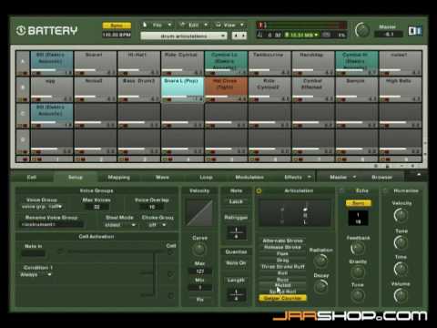Open the memory usage dropdown in header
437x328 pixels.
point(302,36)
